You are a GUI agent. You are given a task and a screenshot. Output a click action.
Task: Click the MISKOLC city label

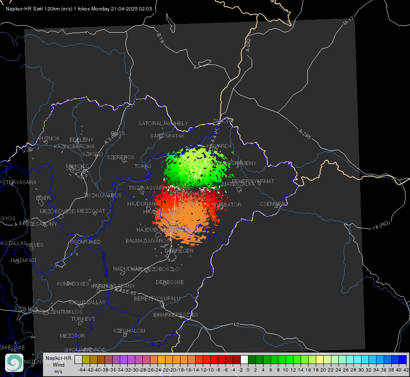pyautogui.click(x=77, y=166)
